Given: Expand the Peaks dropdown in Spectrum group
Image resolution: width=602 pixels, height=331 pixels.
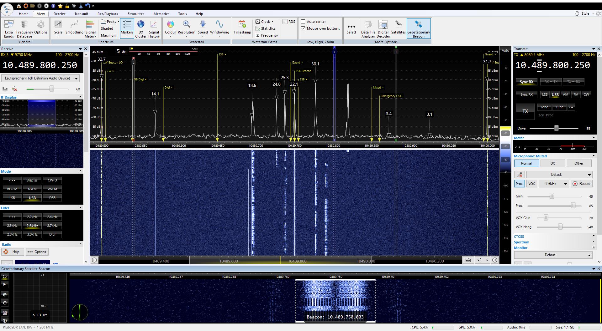Looking at the screenshot, I should 118,22.
